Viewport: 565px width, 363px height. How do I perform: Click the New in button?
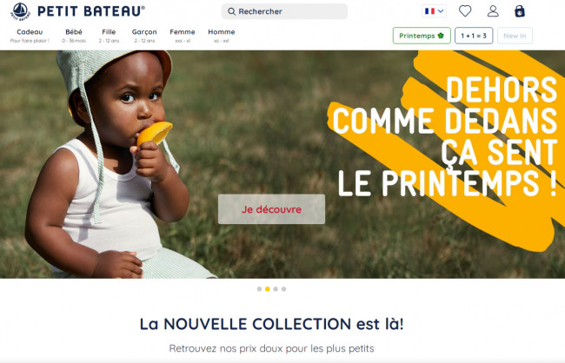[x=515, y=36]
